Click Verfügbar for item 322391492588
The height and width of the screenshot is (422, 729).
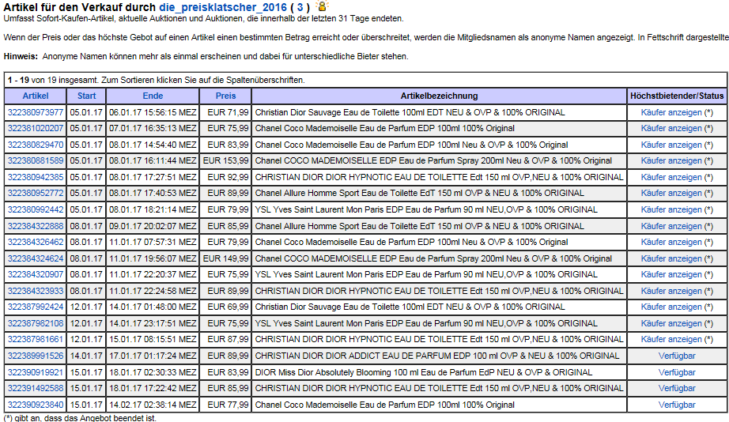point(677,388)
